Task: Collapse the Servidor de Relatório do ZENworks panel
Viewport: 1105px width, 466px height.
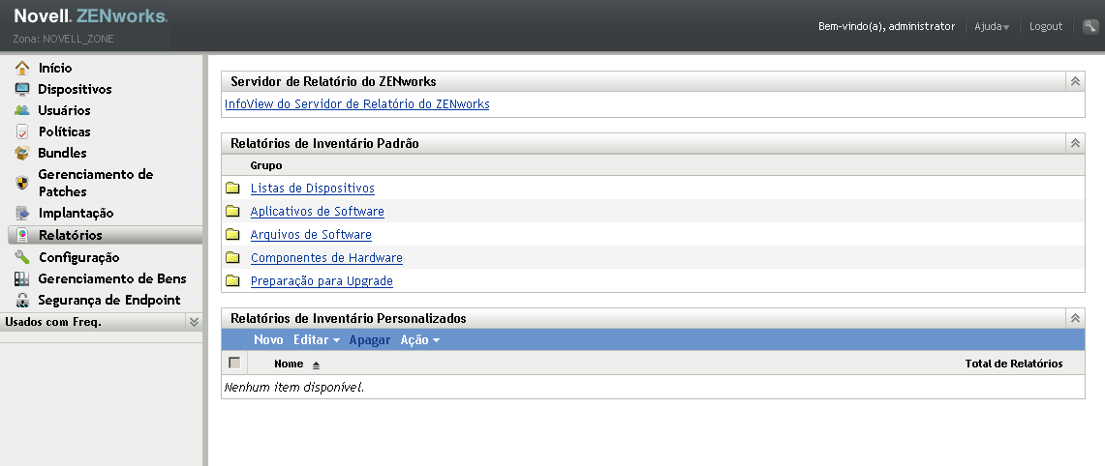Action: pos(1075,82)
